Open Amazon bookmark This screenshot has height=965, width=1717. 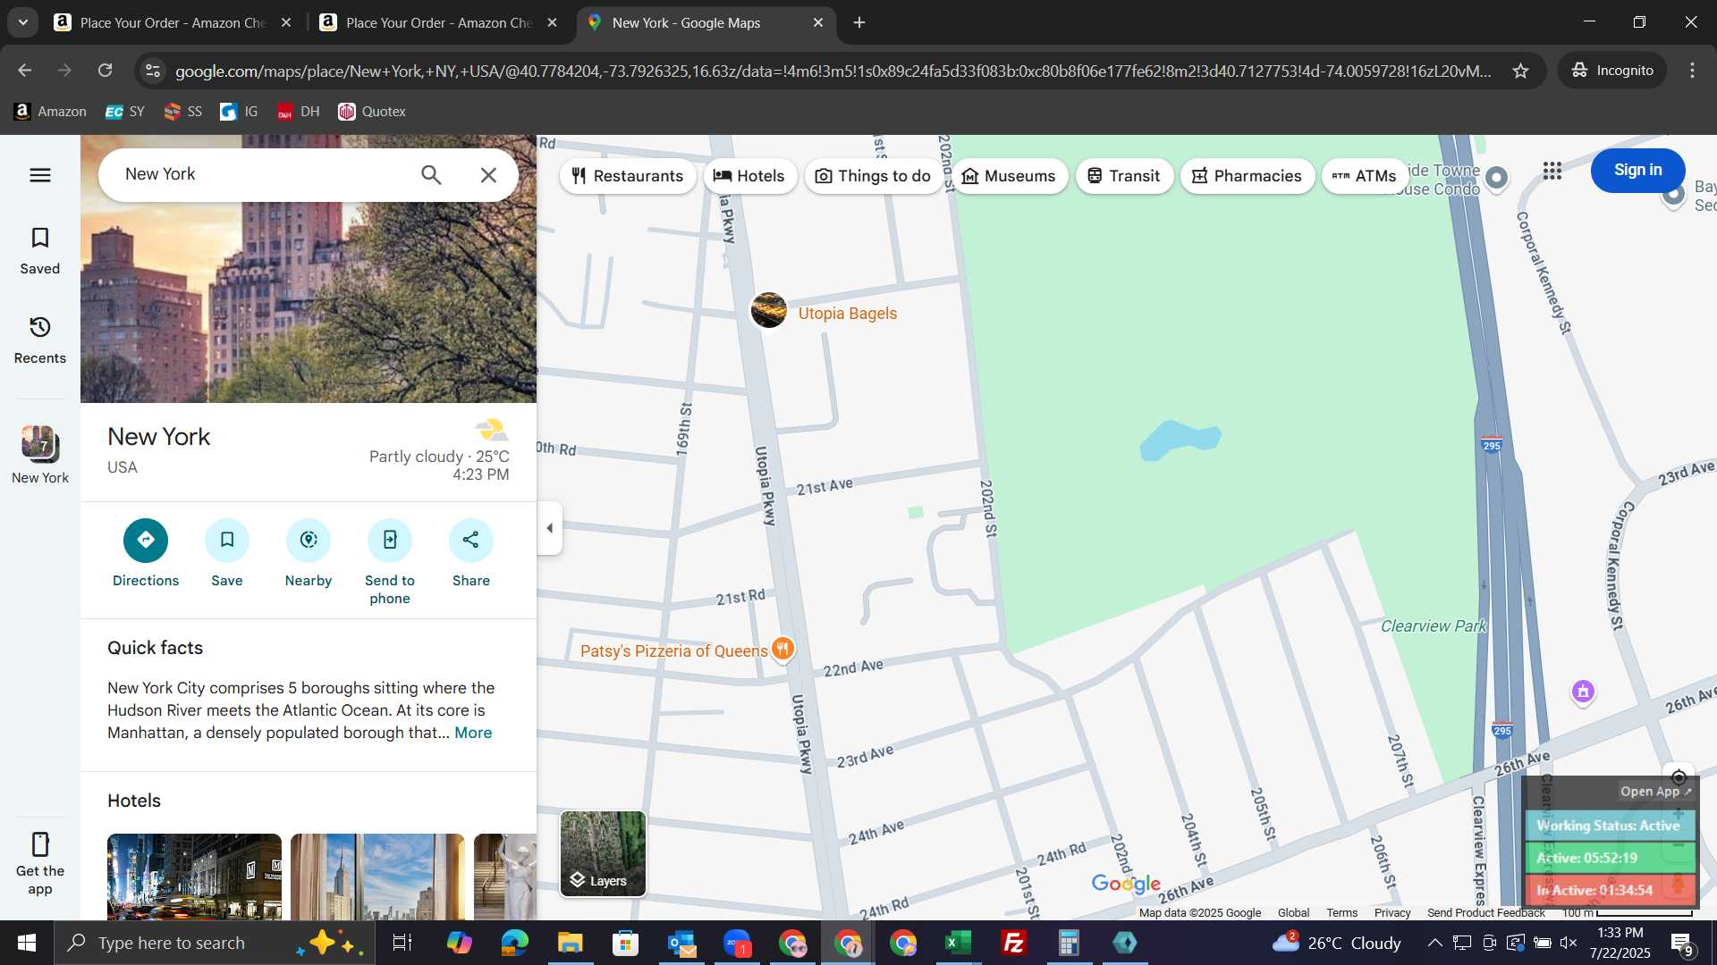coord(50,112)
